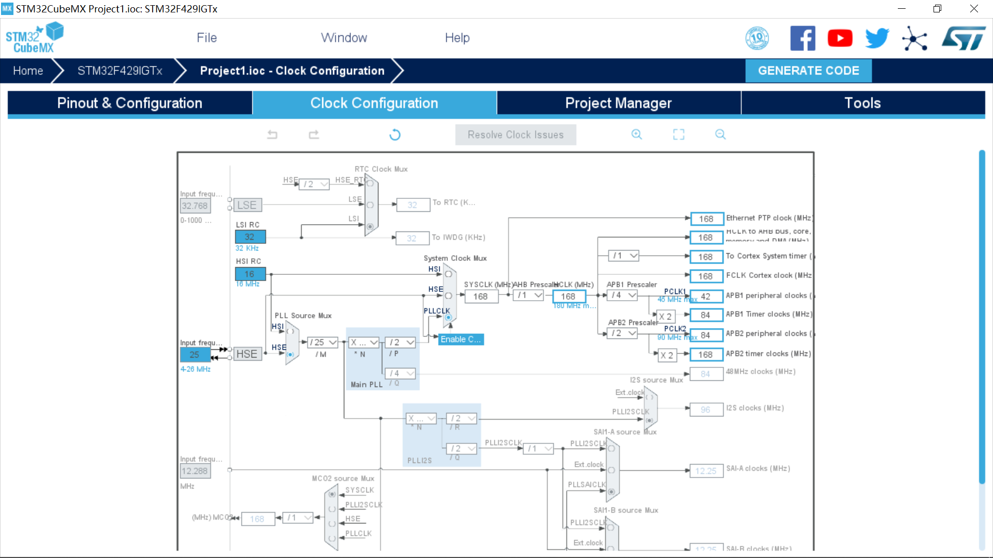The height and width of the screenshot is (558, 993).
Task: Click the APB2 timer clocks value 168
Action: [x=706, y=354]
